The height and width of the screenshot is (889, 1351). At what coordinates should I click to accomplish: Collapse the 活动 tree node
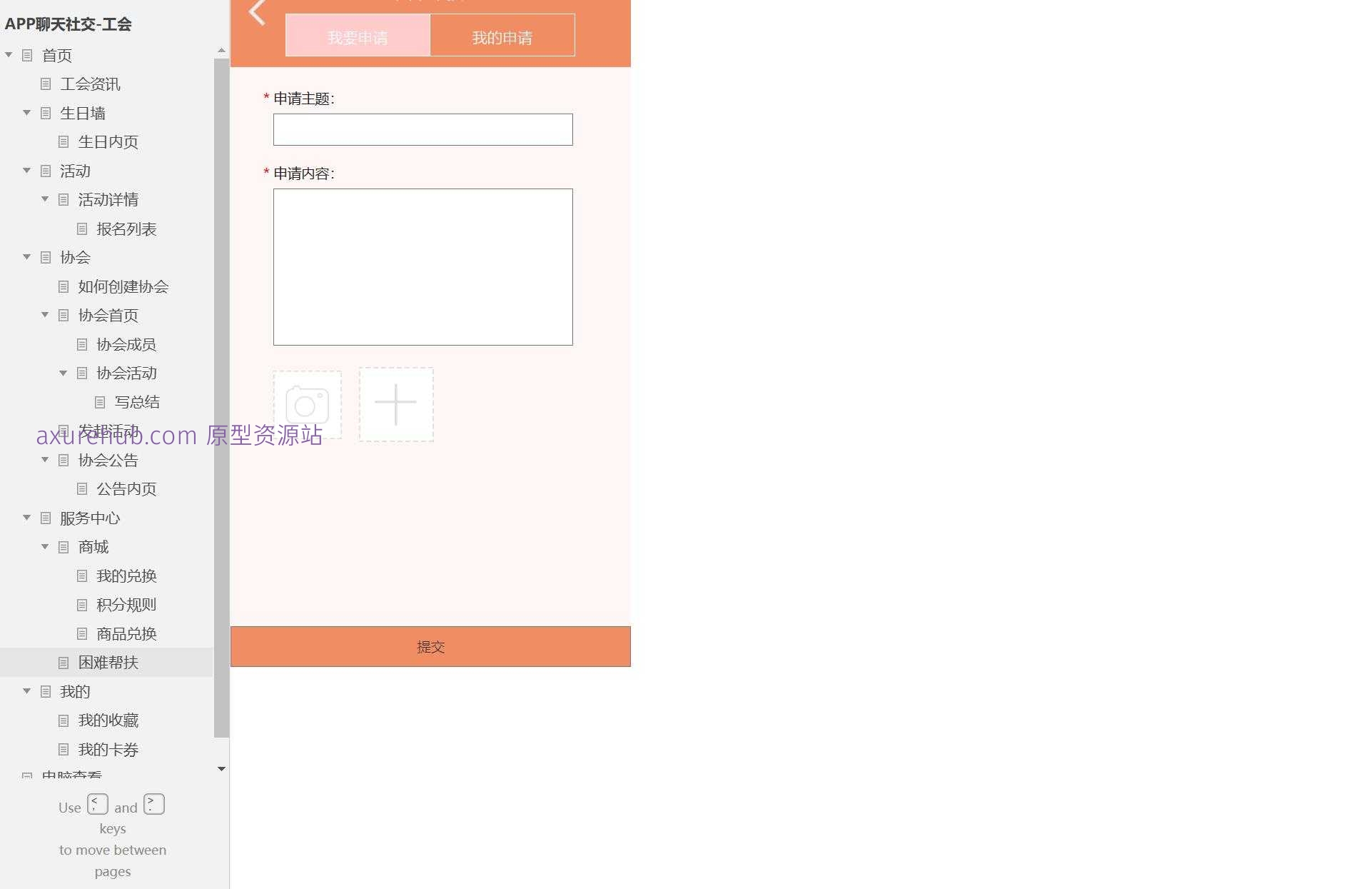(26, 171)
